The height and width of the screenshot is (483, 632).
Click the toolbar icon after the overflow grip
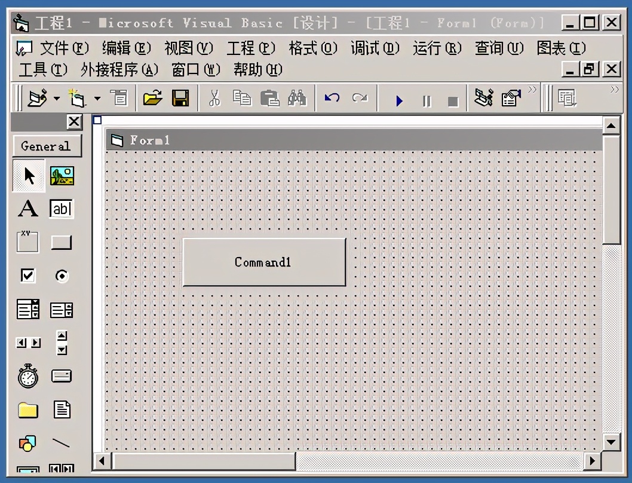pyautogui.click(x=567, y=98)
